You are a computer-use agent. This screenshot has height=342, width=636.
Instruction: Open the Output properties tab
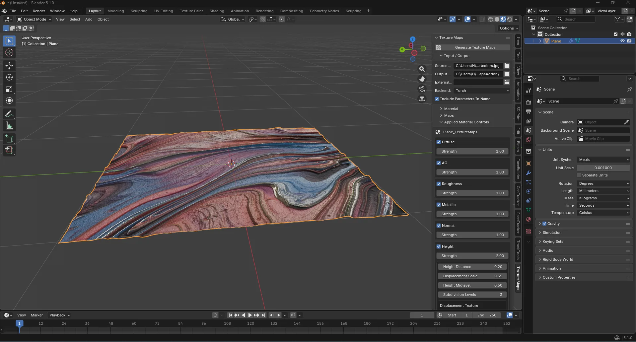(529, 111)
